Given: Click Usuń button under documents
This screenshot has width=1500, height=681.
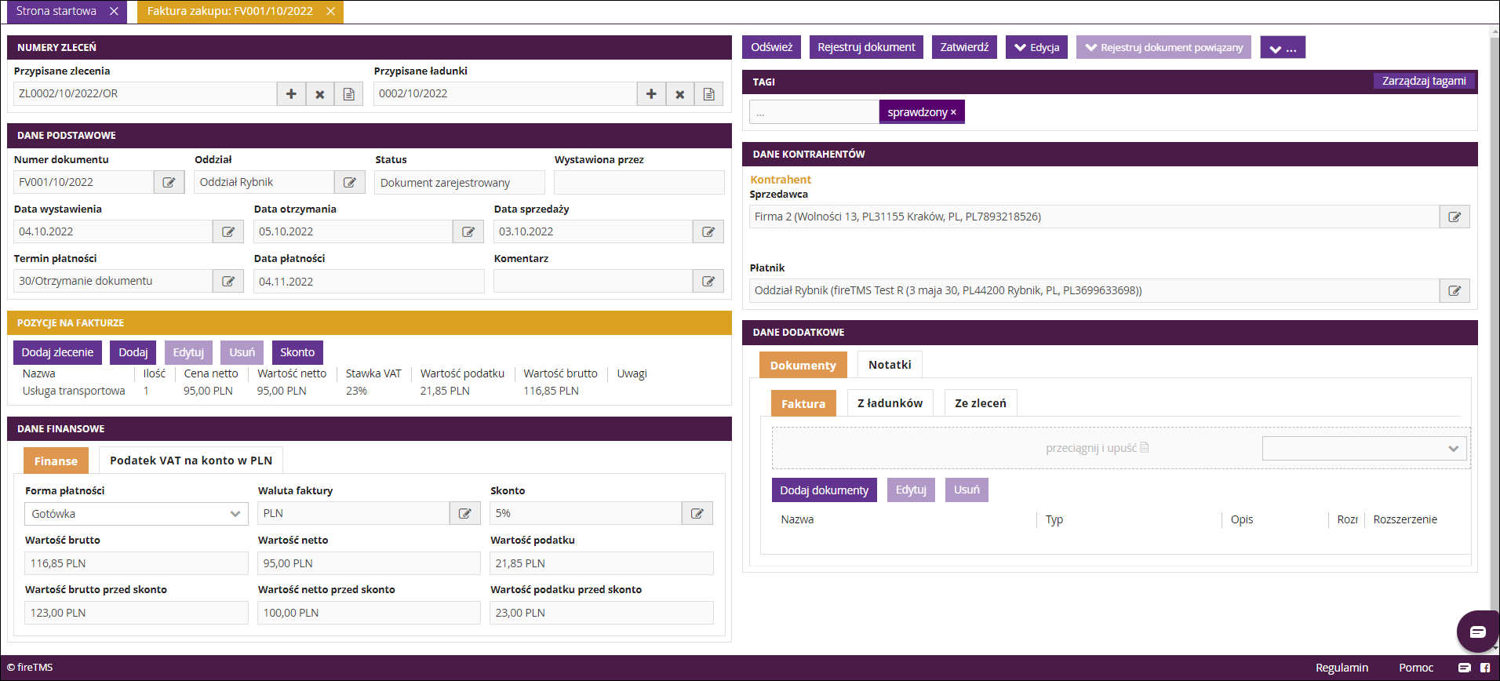Looking at the screenshot, I should pos(967,490).
